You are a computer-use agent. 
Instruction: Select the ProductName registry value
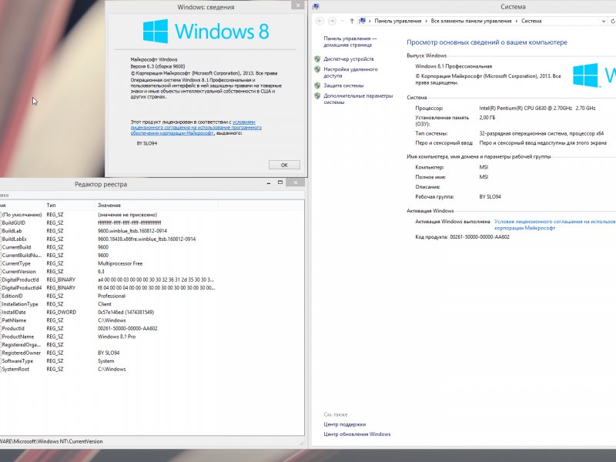coord(18,336)
